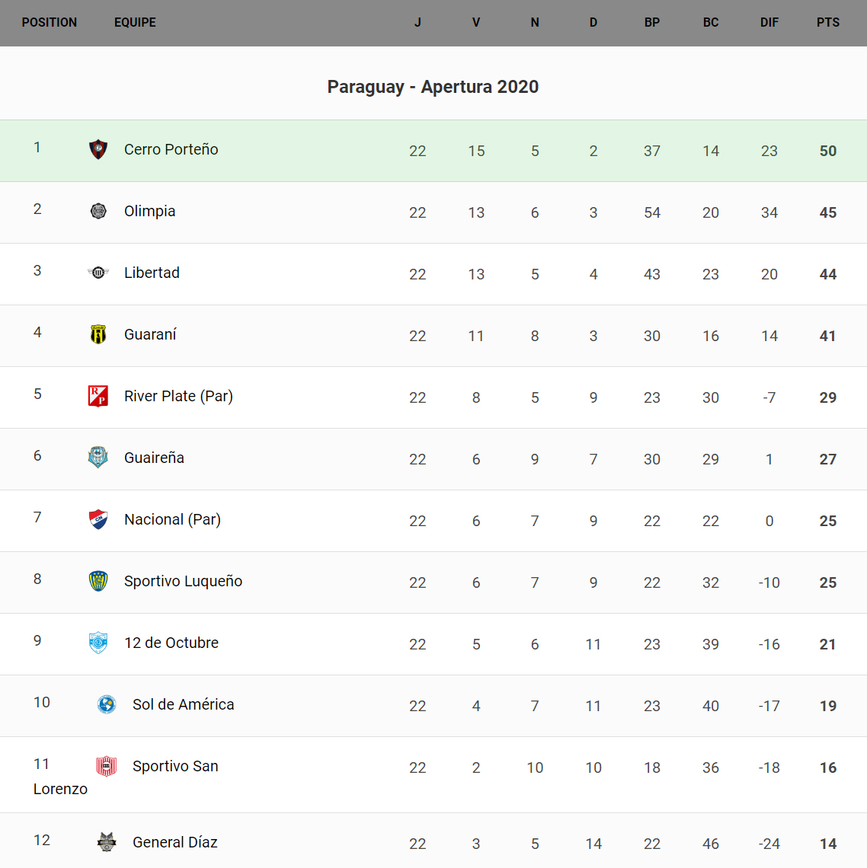This screenshot has width=867, height=868.
Task: Click the POSITION column header
Action: point(50,23)
